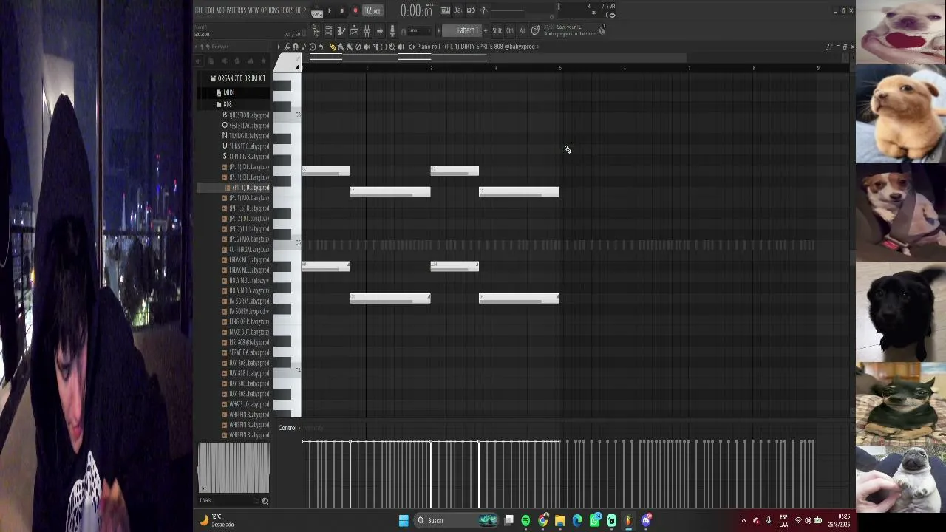Open the HELP menu
946x532 pixels.
301,10
